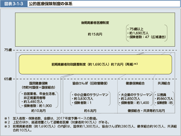Image resolution: width=181 pixels, height=136 pixels.
Task: Click the 国民健康保険 column heading
Action: 38,83
